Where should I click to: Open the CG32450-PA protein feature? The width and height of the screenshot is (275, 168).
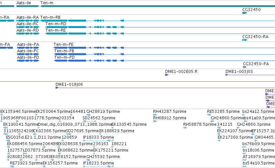pos(256,64)
